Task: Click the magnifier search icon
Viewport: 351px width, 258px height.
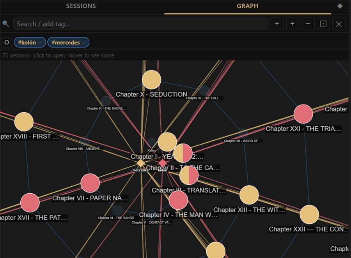Action: point(6,24)
